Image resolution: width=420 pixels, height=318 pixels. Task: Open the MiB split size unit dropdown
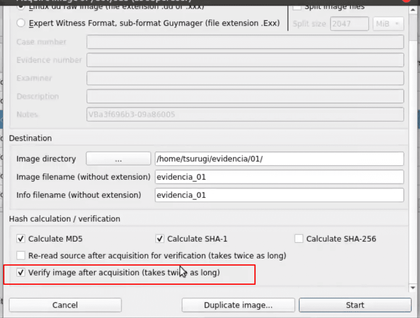click(388, 24)
